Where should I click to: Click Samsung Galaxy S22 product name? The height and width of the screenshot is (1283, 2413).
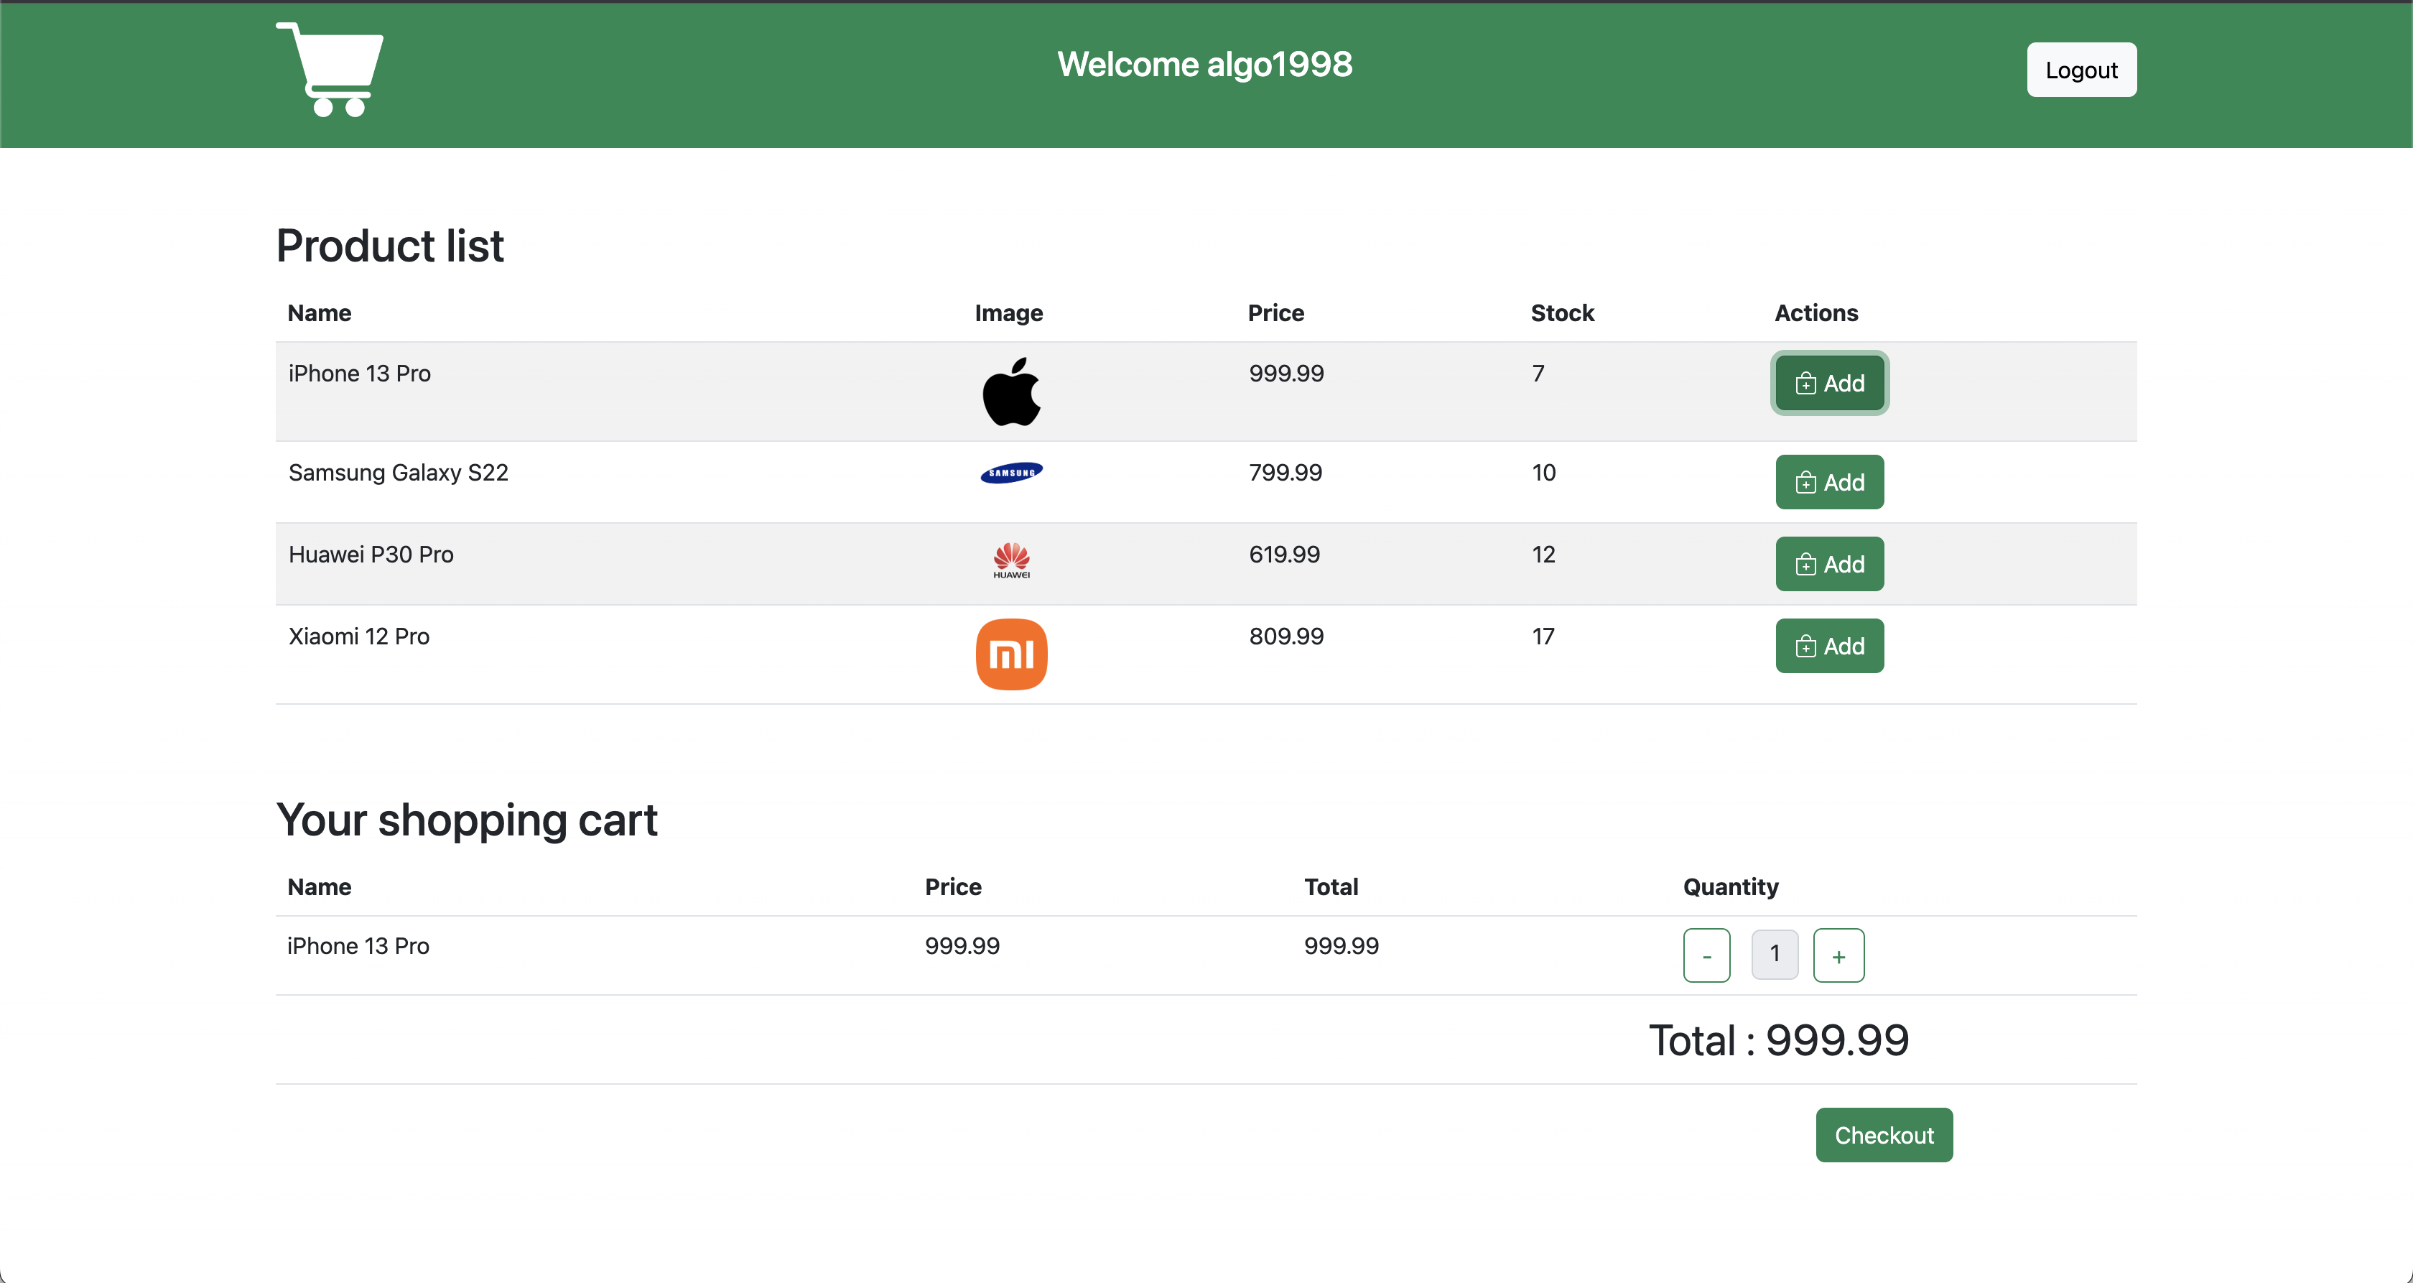tap(398, 473)
